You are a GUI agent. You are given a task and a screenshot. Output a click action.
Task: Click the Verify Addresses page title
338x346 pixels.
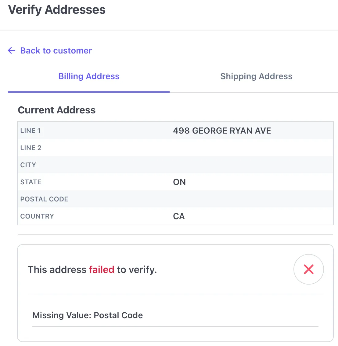pos(57,9)
